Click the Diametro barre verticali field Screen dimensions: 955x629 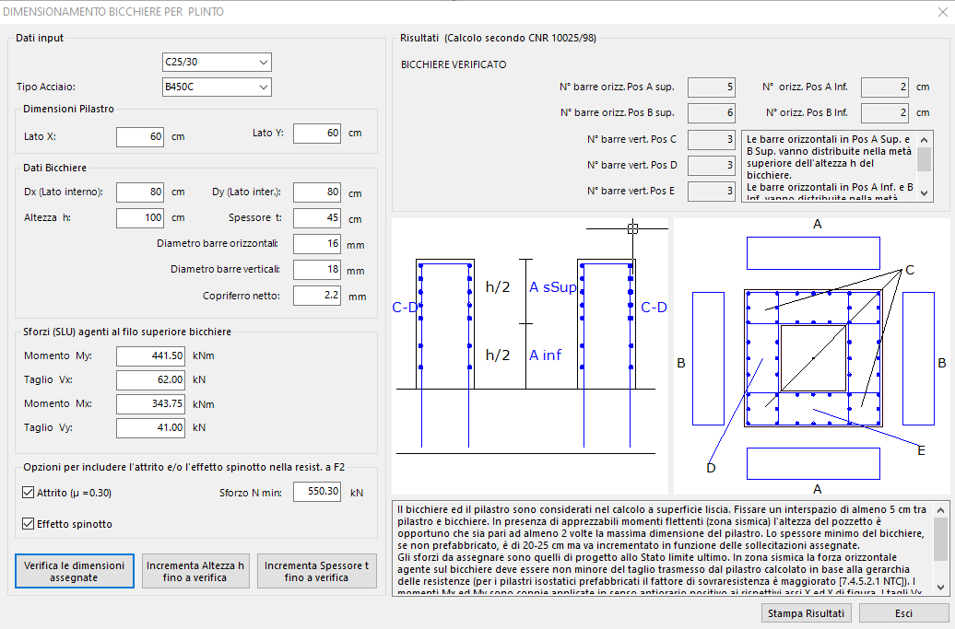317,270
